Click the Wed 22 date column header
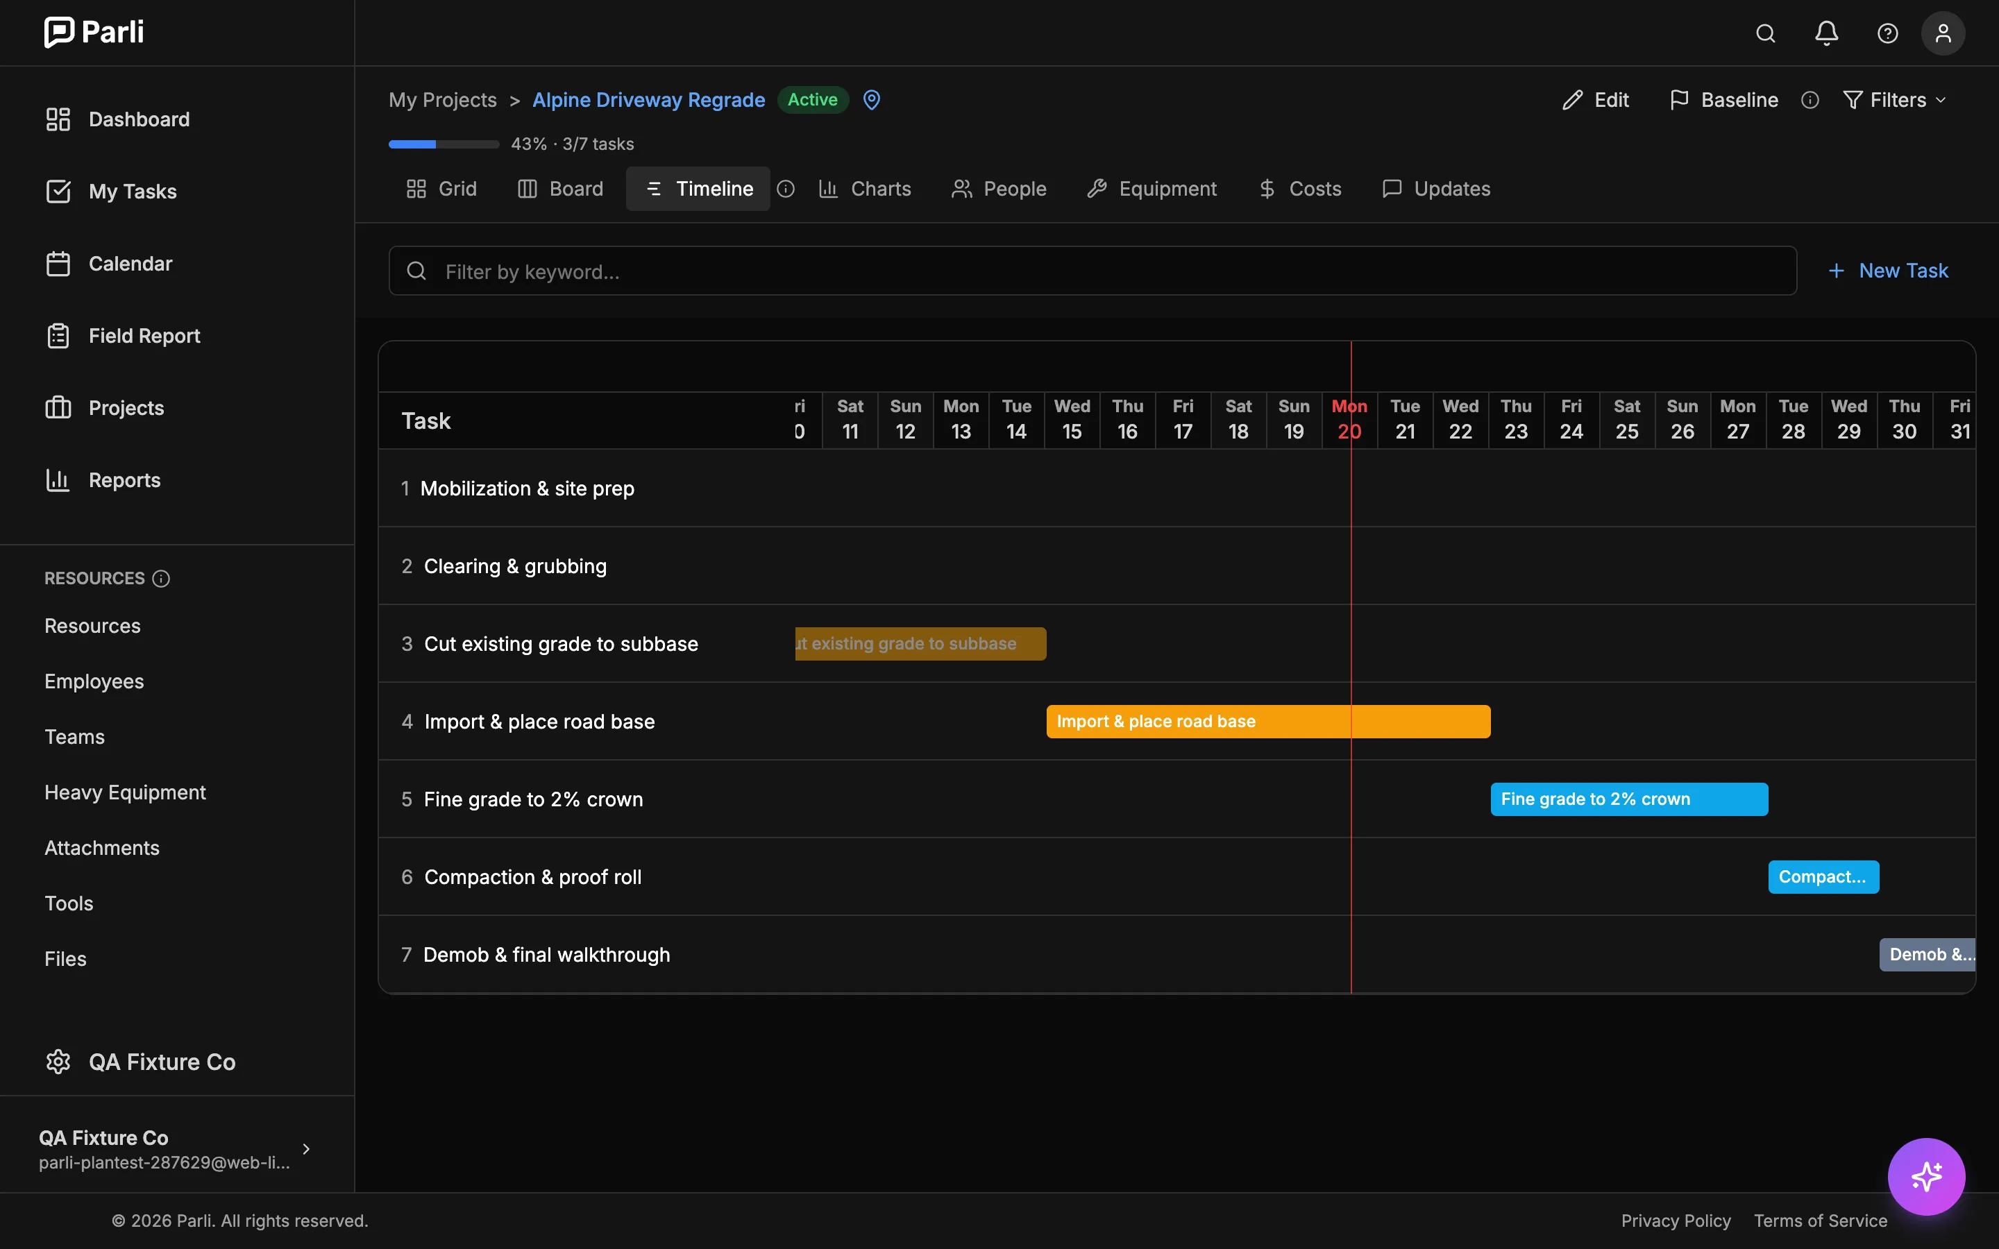Viewport: 1999px width, 1249px height. (1460, 420)
